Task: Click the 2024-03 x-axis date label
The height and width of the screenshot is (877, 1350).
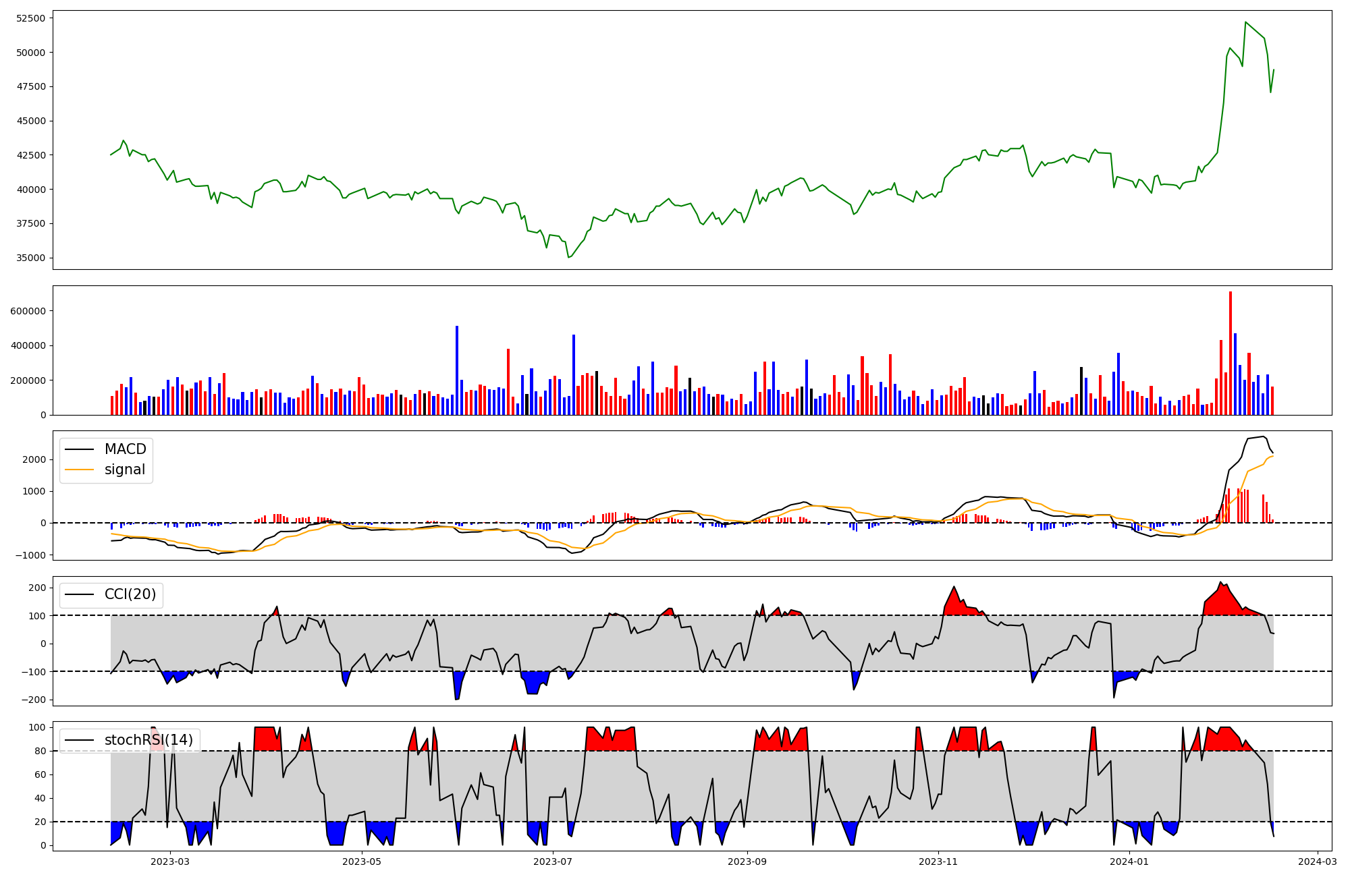Action: click(1318, 861)
